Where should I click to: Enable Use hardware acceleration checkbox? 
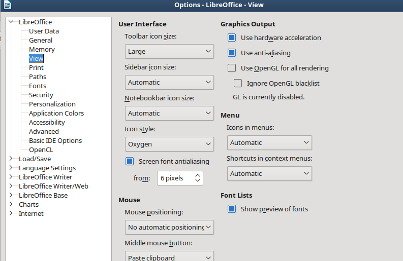coord(232,38)
